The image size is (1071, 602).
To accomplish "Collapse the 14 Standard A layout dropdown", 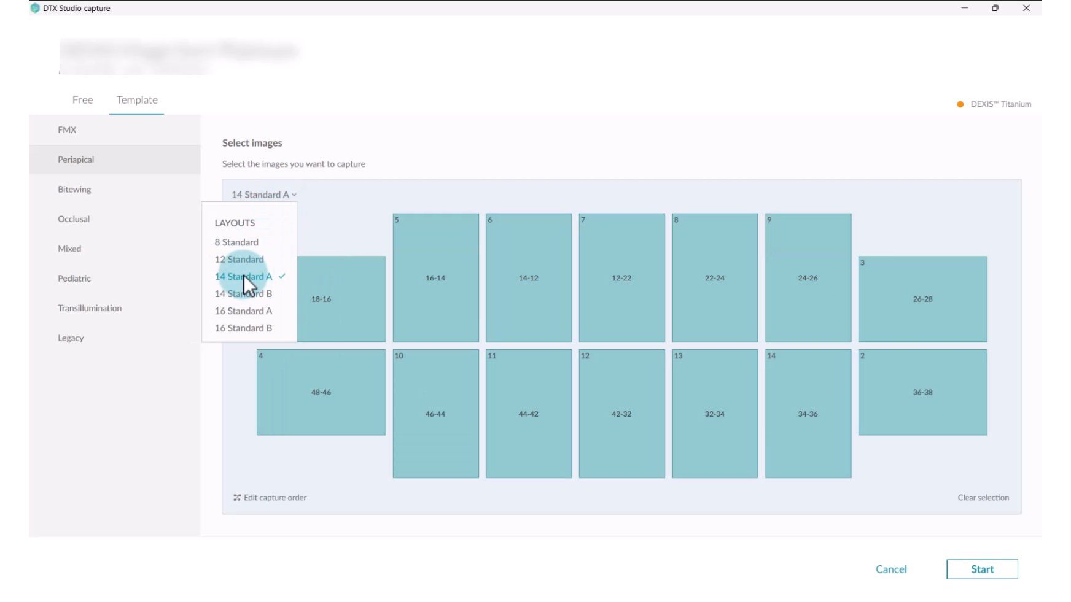I will [263, 195].
